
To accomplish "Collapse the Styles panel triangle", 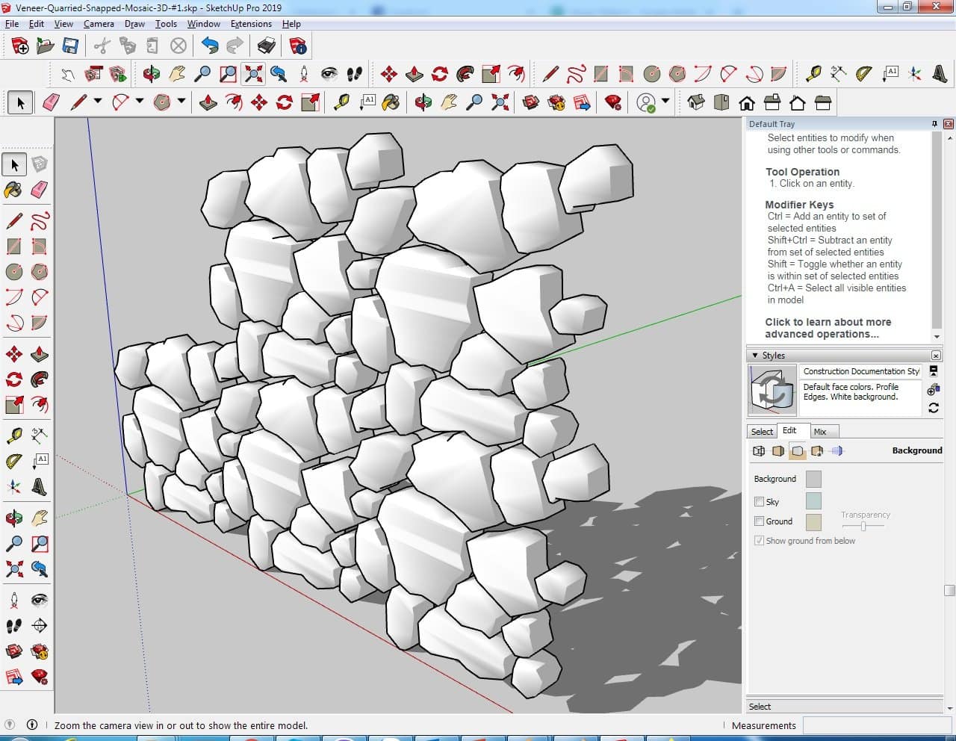I will pyautogui.click(x=755, y=356).
